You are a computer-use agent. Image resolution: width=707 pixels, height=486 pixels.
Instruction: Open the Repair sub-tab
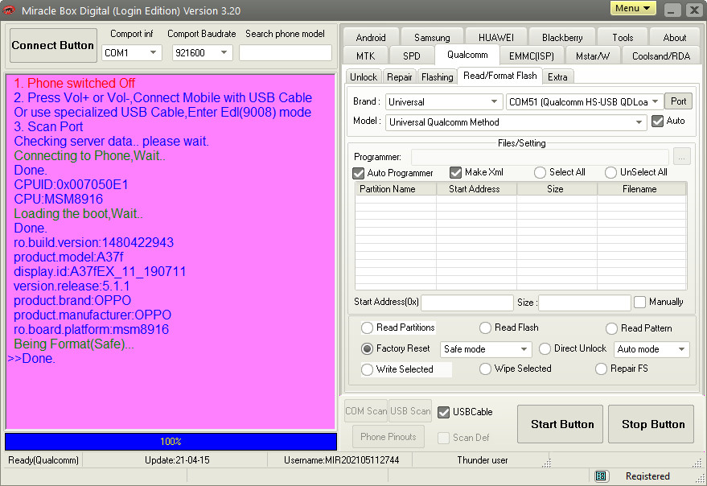(x=400, y=77)
